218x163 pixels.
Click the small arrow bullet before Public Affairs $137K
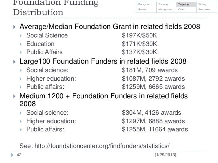coord(21,52)
